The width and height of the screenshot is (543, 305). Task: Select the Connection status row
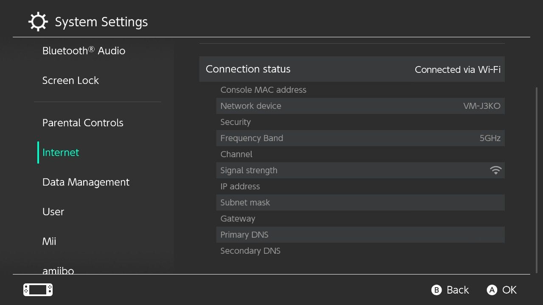[x=352, y=69]
